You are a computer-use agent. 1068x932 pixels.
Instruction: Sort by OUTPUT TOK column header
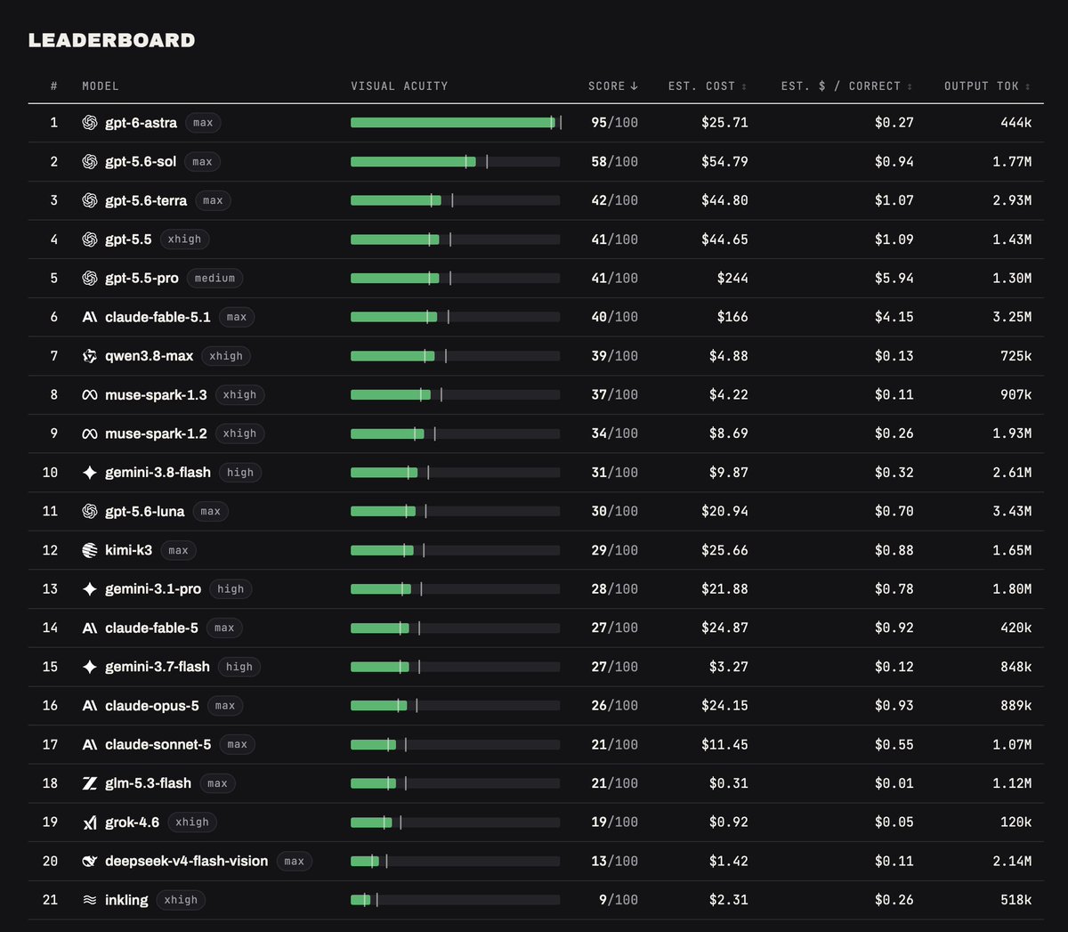pyautogui.click(x=988, y=86)
